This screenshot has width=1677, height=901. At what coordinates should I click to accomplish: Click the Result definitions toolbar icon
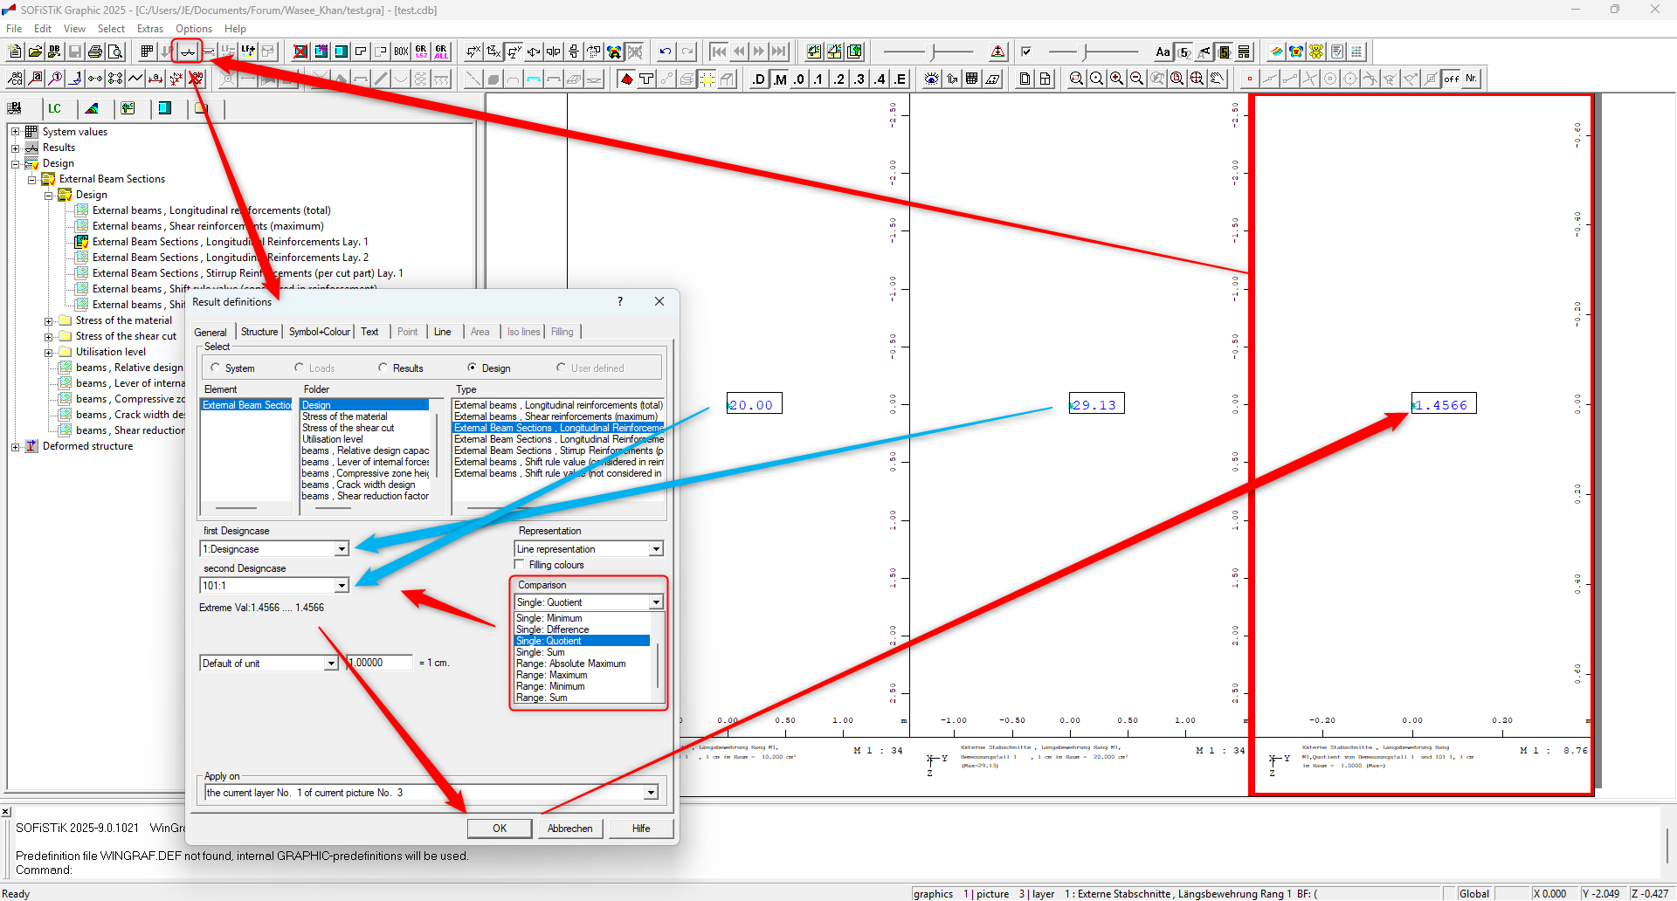pos(187,52)
